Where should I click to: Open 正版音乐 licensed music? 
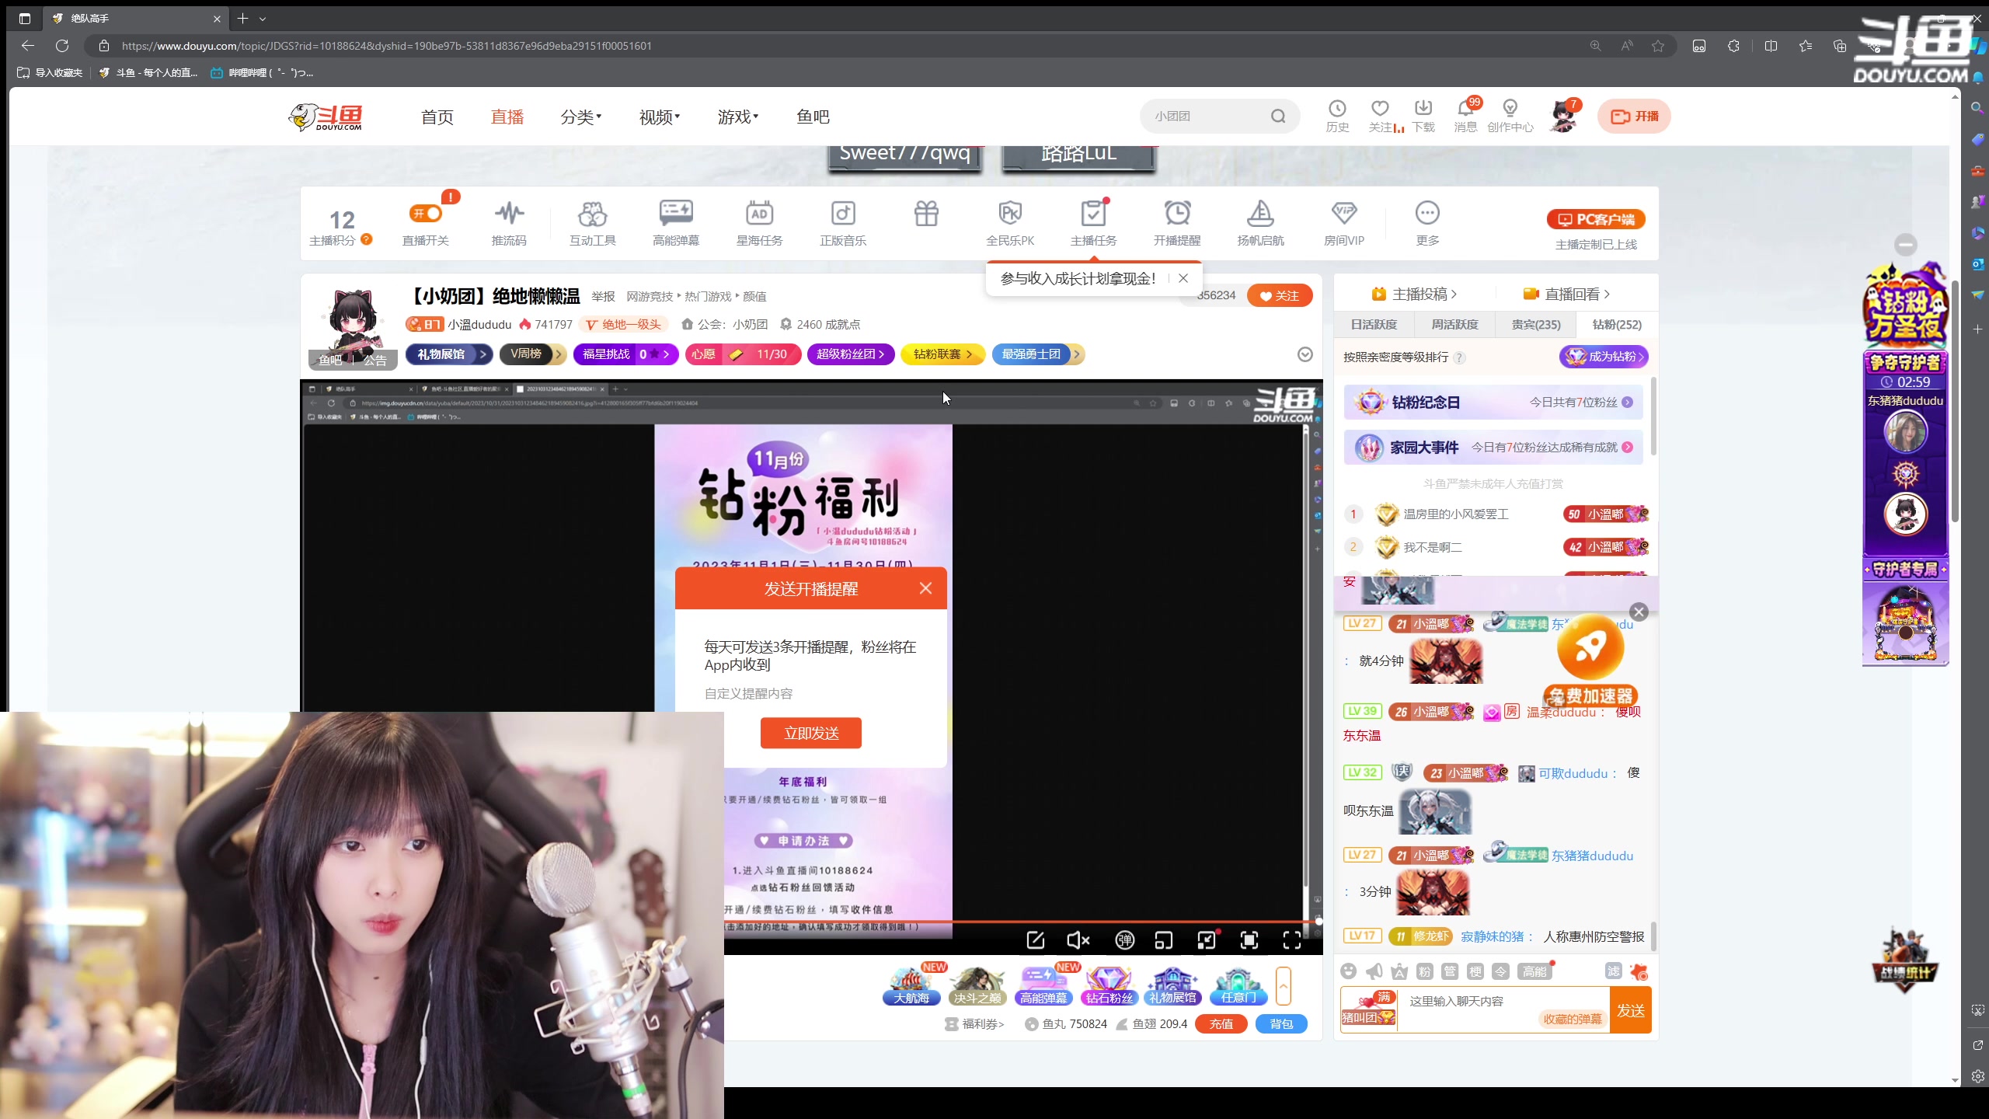(843, 224)
